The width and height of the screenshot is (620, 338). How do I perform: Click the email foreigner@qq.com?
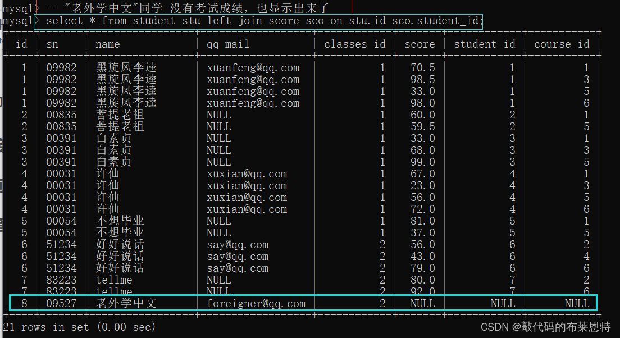[256, 304]
